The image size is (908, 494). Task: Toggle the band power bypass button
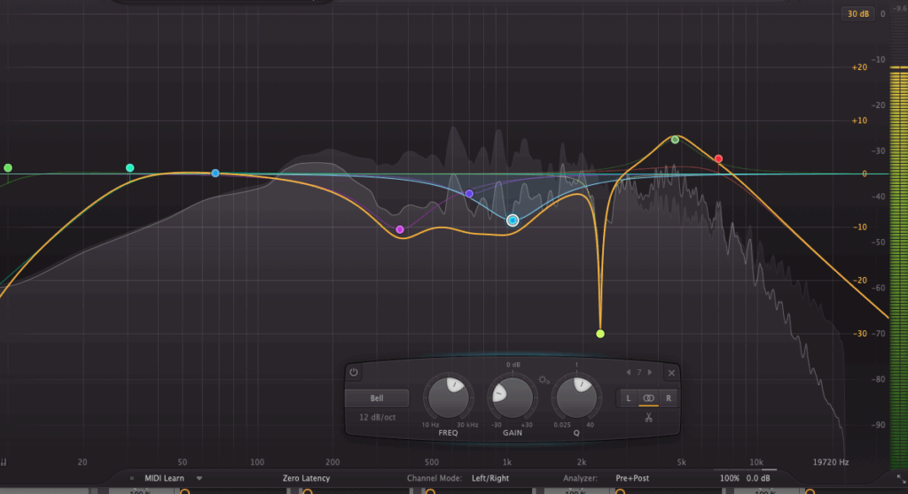pos(353,373)
